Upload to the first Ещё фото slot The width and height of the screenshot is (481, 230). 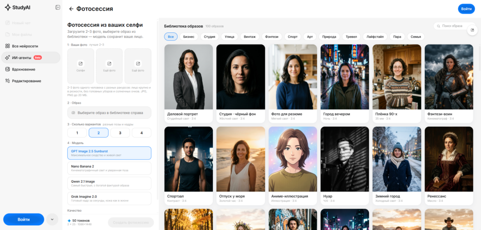coord(109,66)
